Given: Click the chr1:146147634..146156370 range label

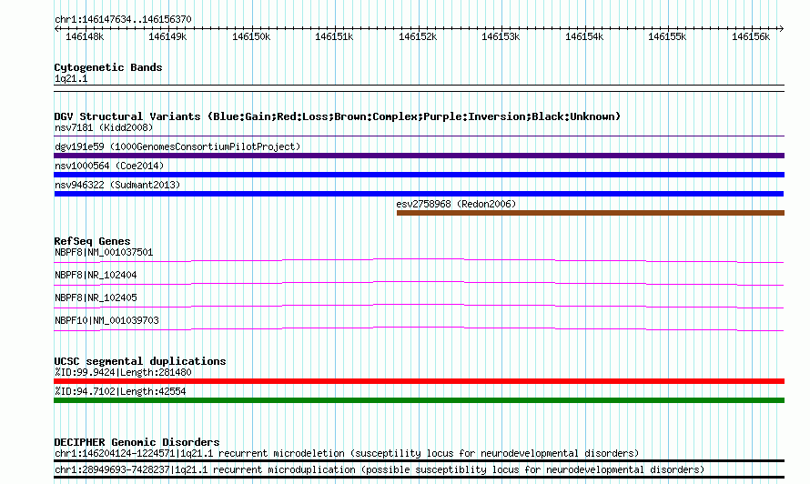Looking at the screenshot, I should coord(123,19).
